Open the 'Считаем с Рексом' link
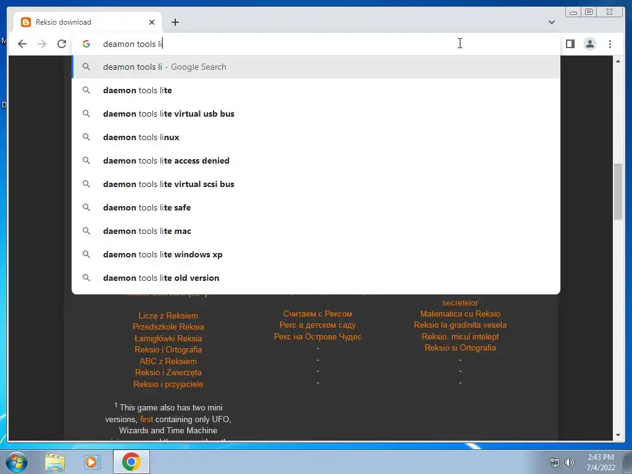This screenshot has width=632, height=474. [318, 314]
